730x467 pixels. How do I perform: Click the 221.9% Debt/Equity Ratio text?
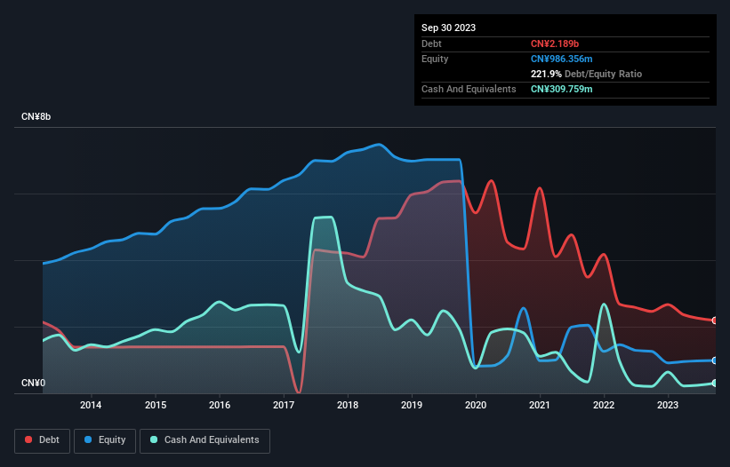point(586,74)
